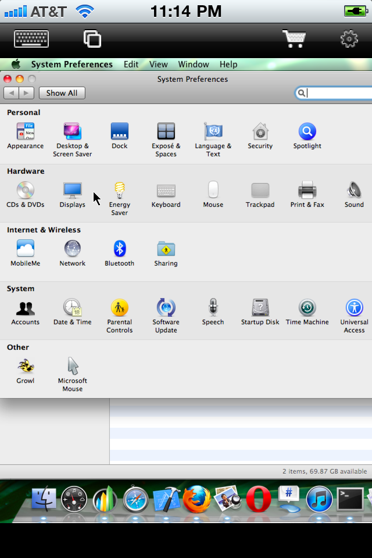Open the Sound preference pane
The width and height of the screenshot is (372, 558).
pyautogui.click(x=354, y=195)
